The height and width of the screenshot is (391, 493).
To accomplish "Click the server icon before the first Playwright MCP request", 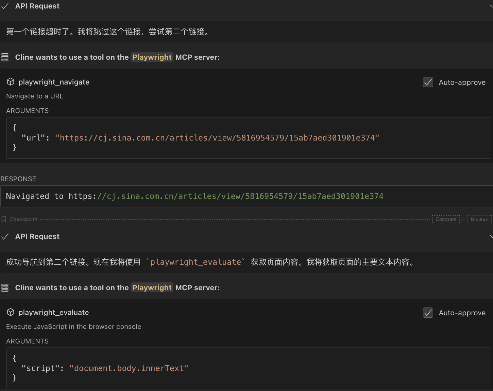I will pyautogui.click(x=5, y=57).
